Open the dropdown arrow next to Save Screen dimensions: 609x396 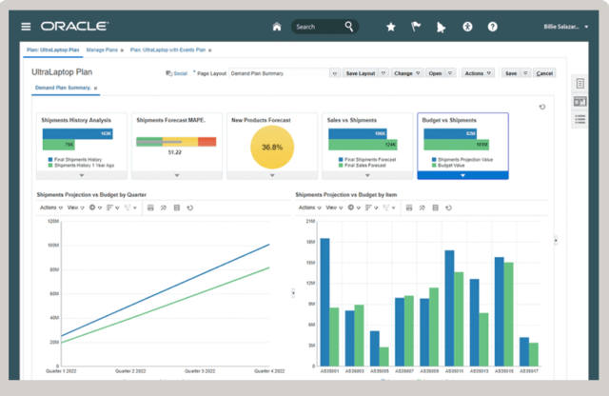525,73
